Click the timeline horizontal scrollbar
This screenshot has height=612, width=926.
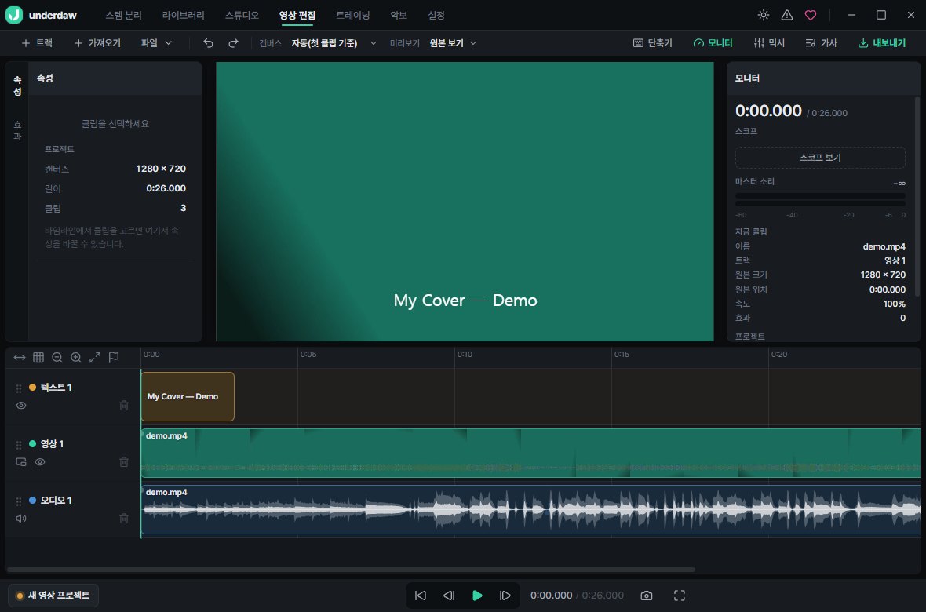(x=351, y=570)
